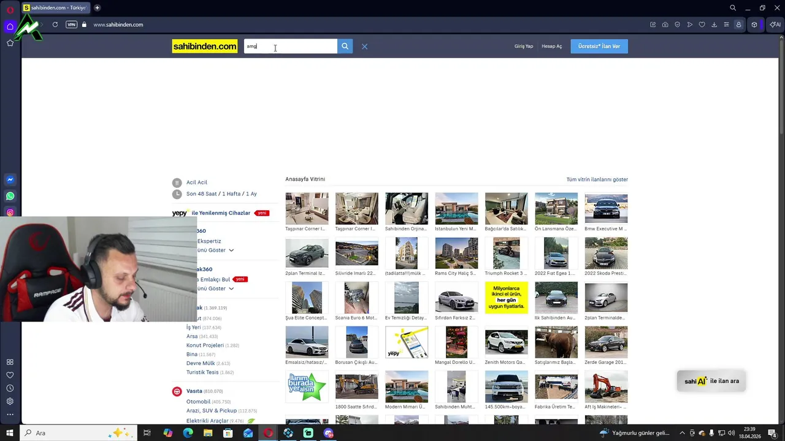Open the extensions cube icon
This screenshot has width=785, height=441.
754,24
